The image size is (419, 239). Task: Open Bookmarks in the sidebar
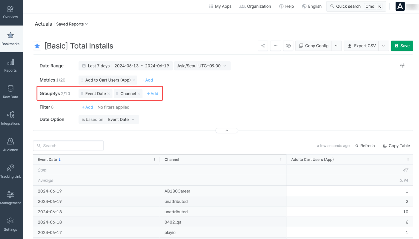pos(10,39)
